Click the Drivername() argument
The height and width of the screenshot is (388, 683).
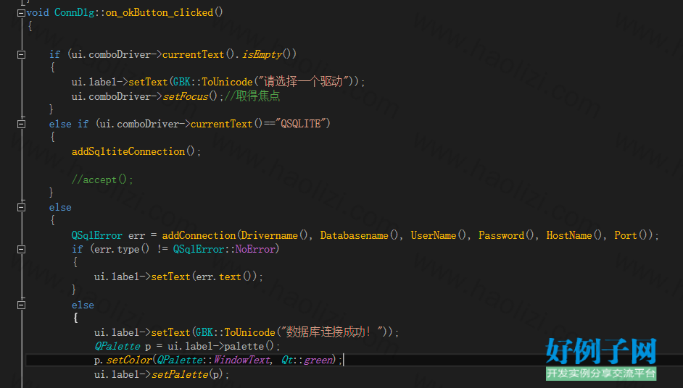click(x=275, y=235)
